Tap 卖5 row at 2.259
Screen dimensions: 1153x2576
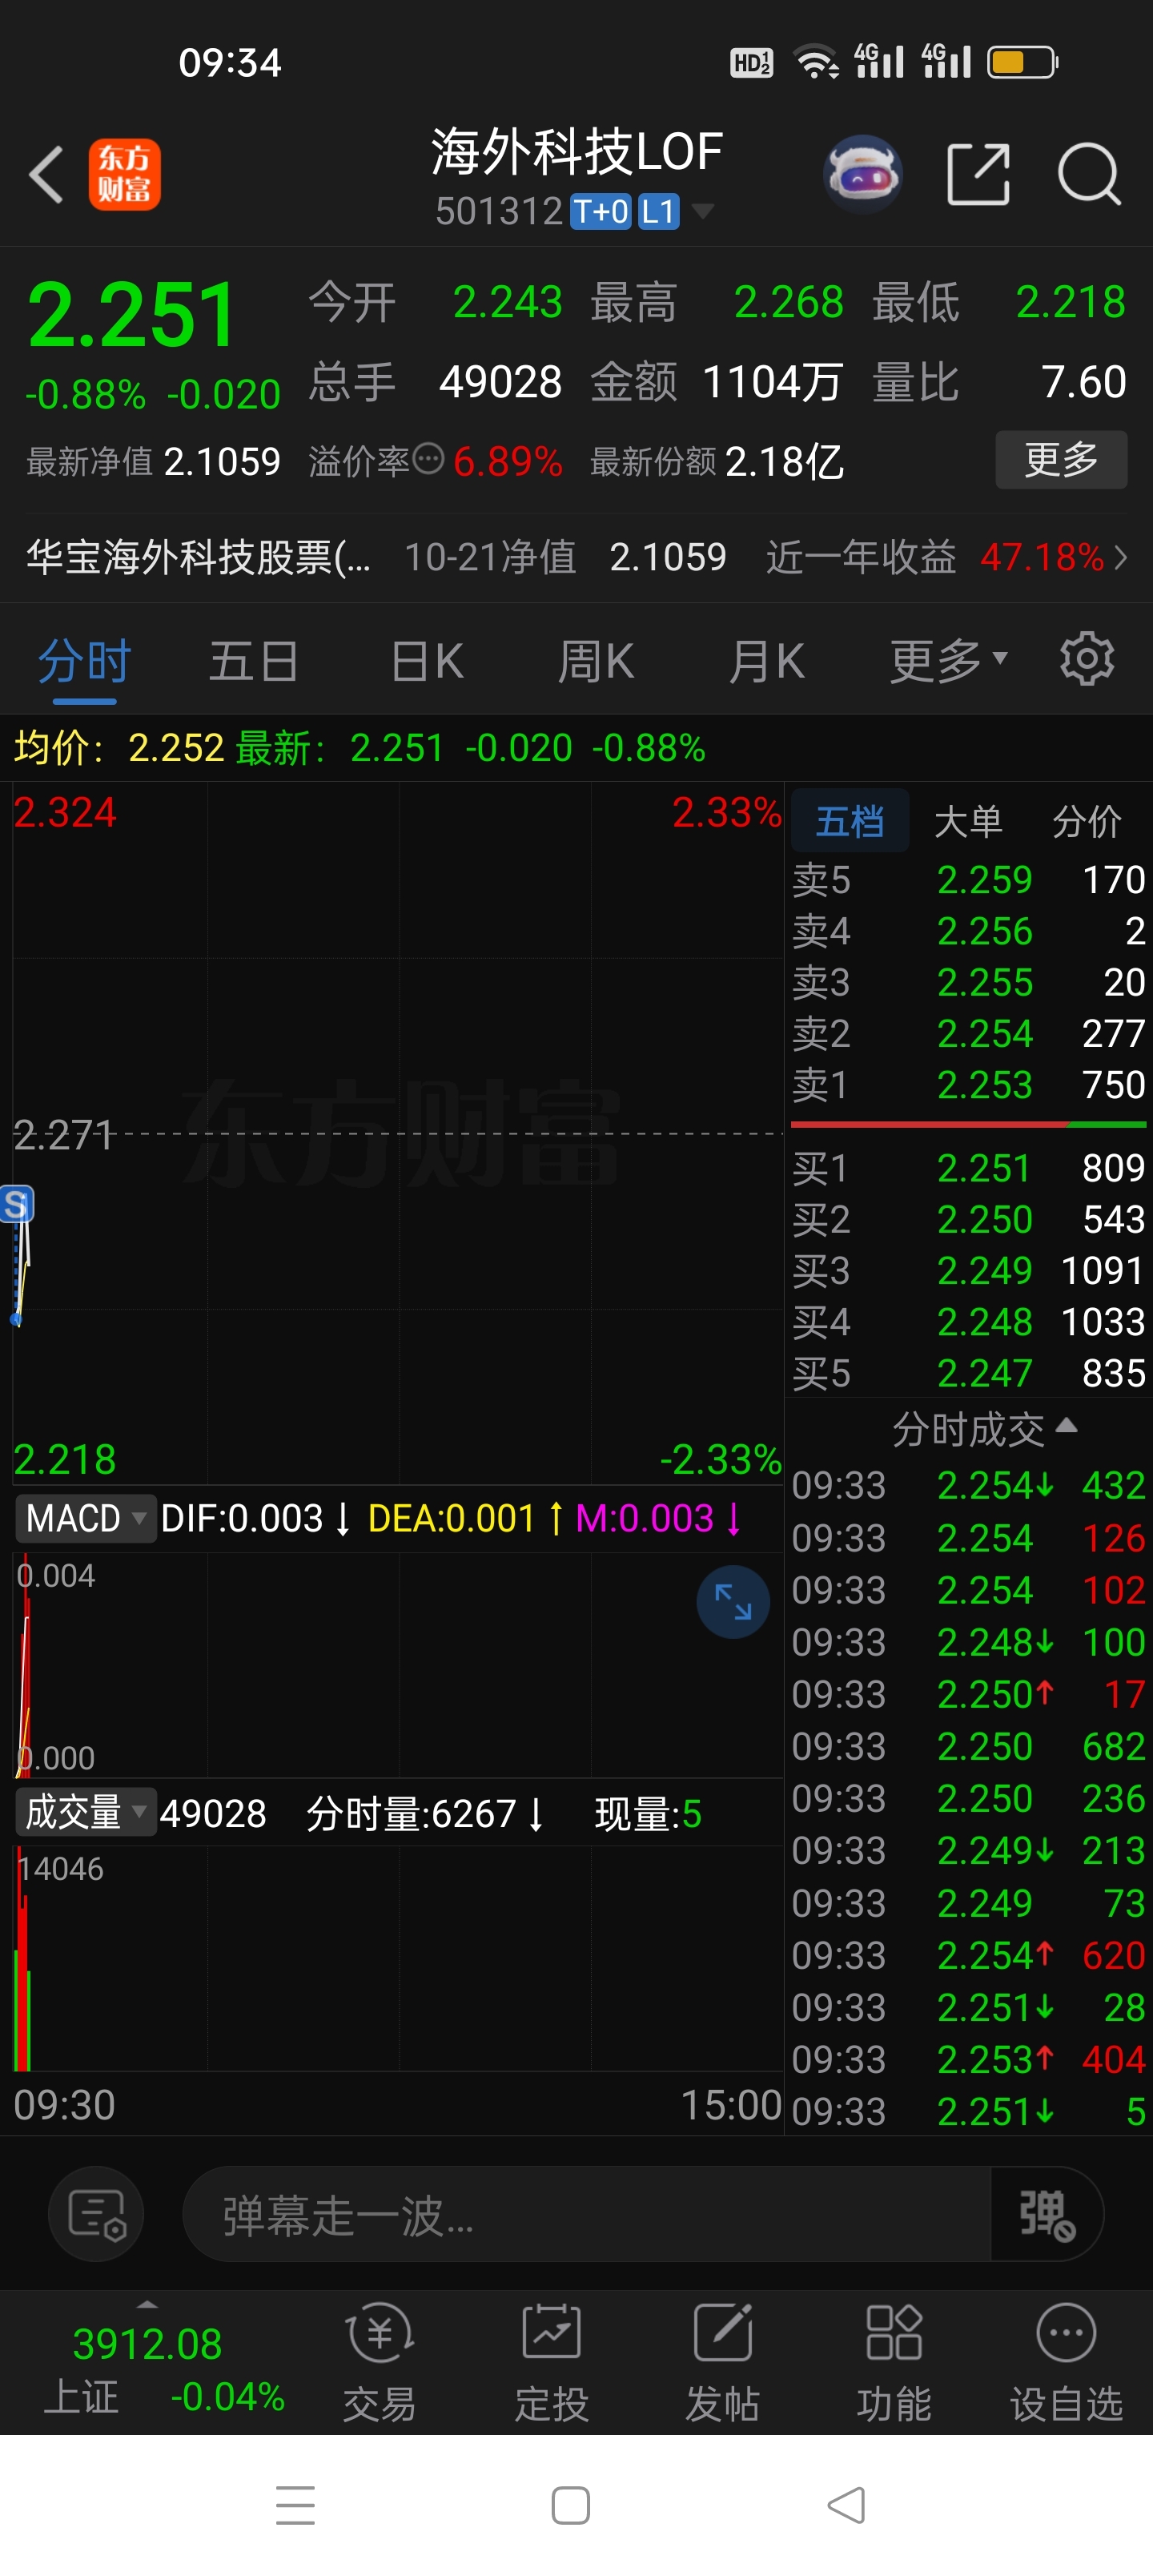pos(968,880)
